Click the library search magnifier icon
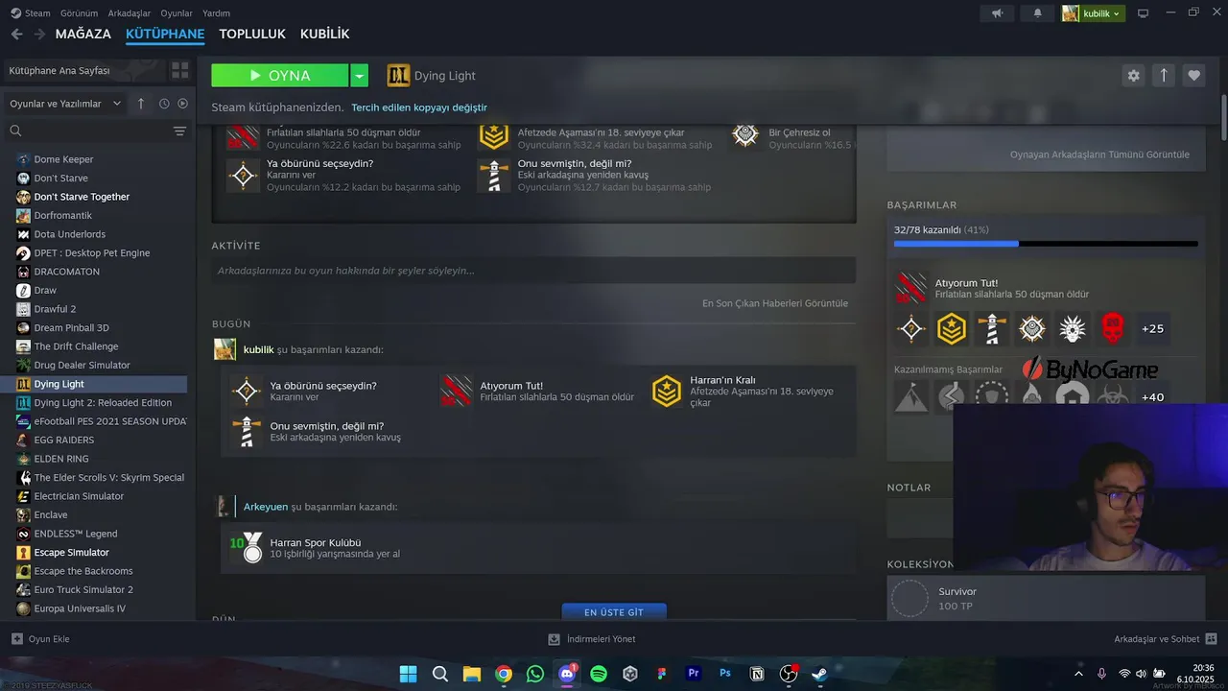This screenshot has width=1228, height=691. (15, 131)
